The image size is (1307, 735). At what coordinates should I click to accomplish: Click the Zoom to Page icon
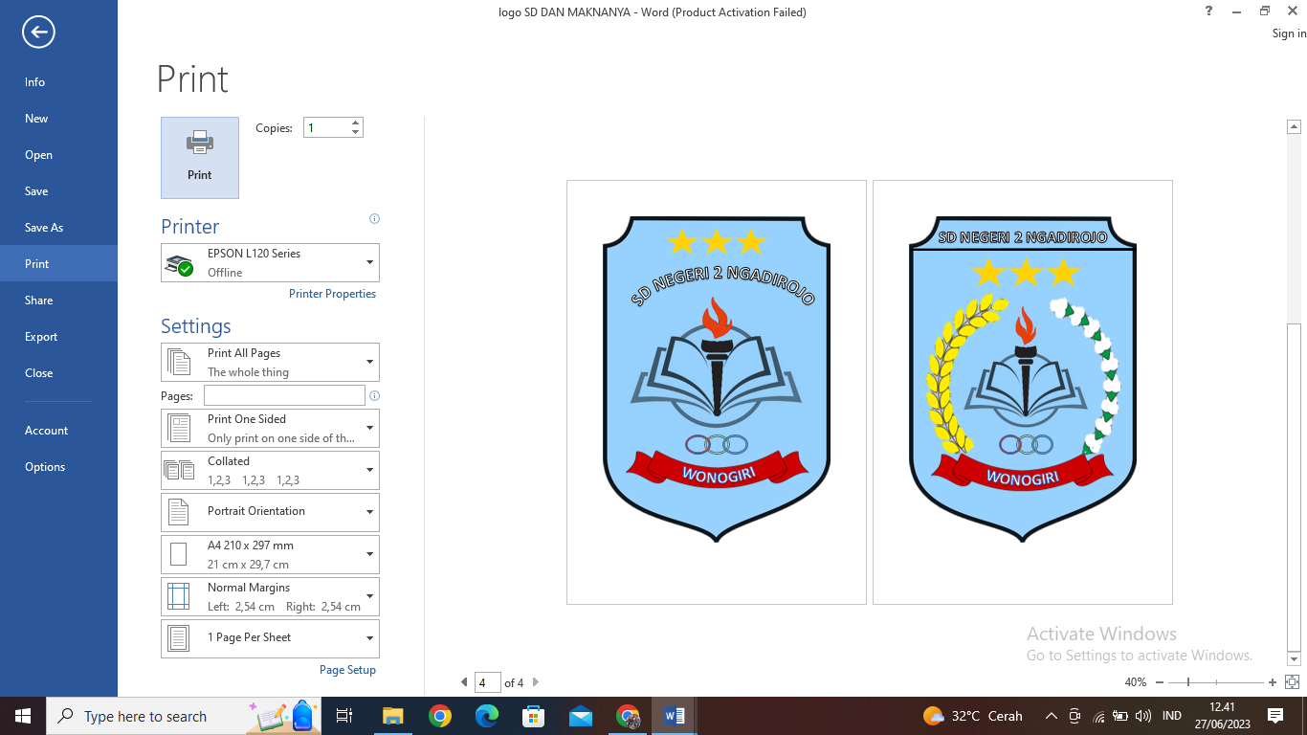pos(1292,682)
